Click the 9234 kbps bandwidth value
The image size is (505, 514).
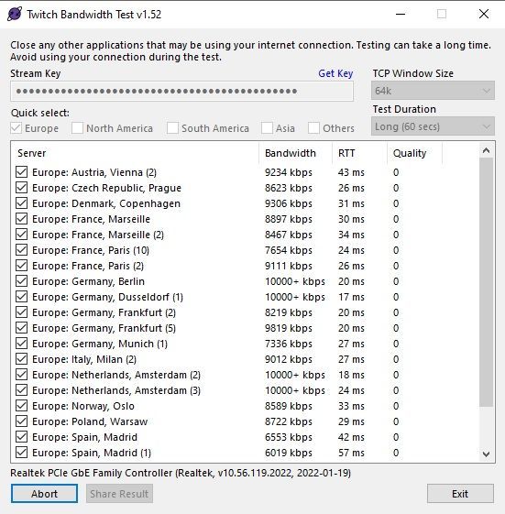pos(289,172)
